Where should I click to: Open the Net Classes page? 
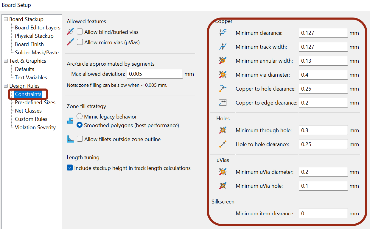(x=28, y=110)
